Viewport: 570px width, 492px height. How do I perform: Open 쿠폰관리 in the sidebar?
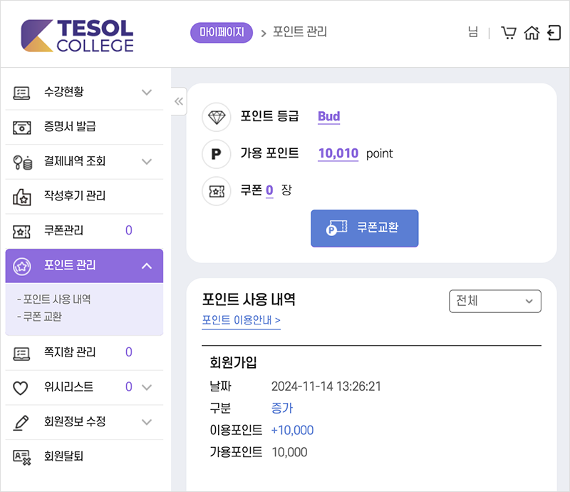(x=84, y=231)
